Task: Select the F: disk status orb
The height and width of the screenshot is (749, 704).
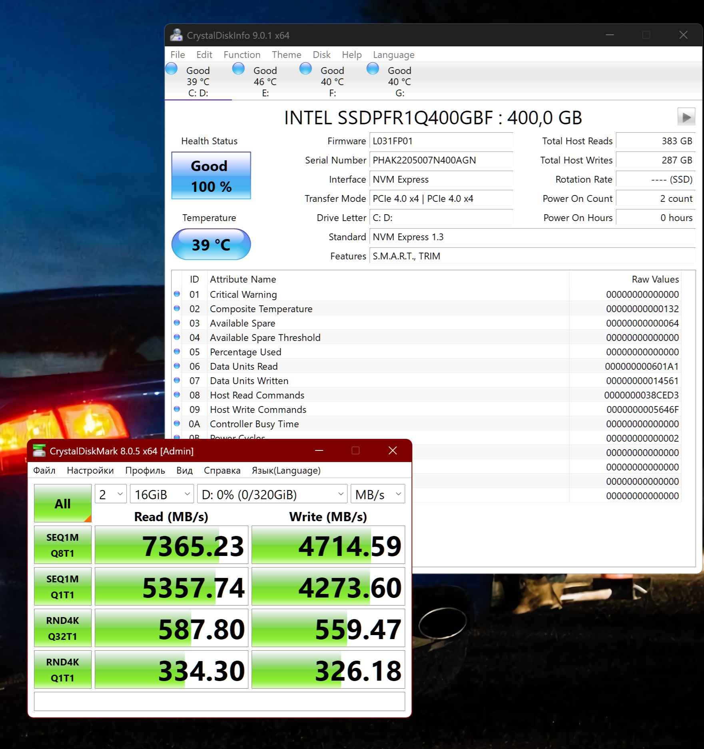Action: [x=306, y=69]
